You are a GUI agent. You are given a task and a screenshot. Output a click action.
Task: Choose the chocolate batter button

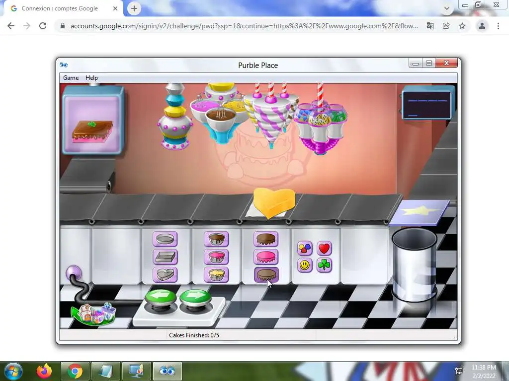point(216,239)
